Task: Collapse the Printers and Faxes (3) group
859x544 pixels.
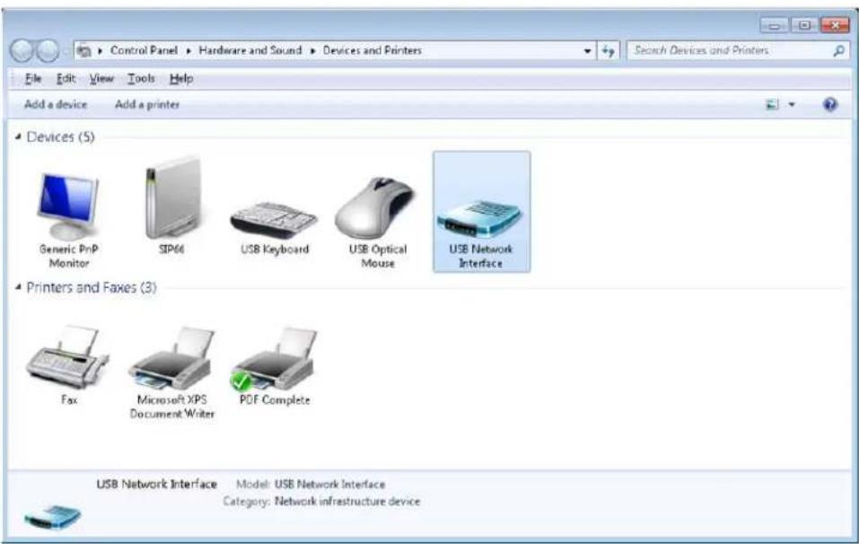Action: pyautogui.click(x=18, y=287)
